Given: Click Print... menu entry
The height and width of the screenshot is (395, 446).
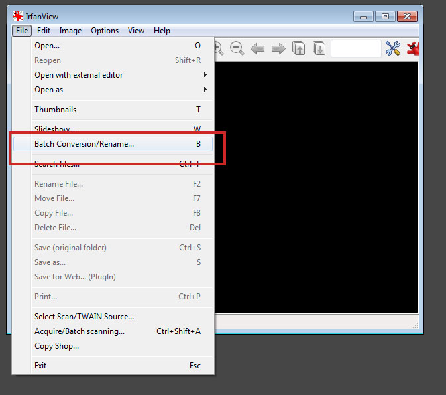Looking at the screenshot, I should point(113,297).
